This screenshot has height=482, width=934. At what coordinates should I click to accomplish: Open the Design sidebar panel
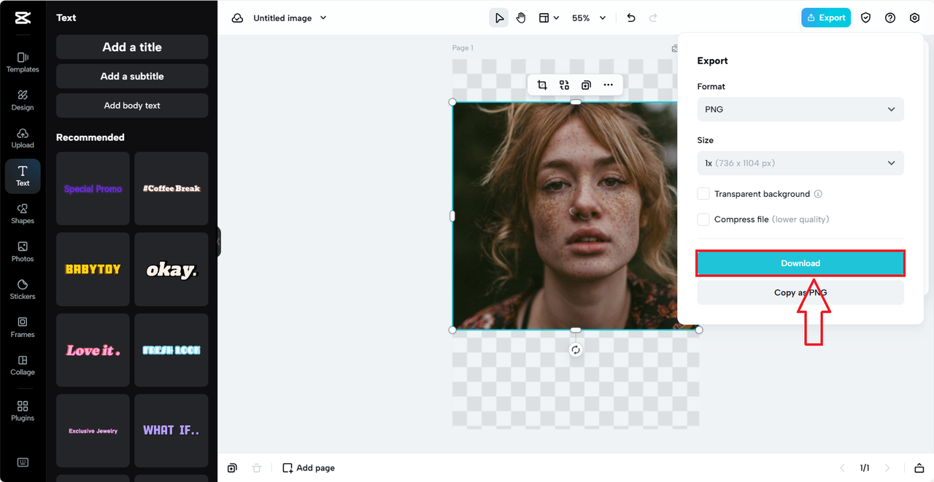[x=23, y=100]
